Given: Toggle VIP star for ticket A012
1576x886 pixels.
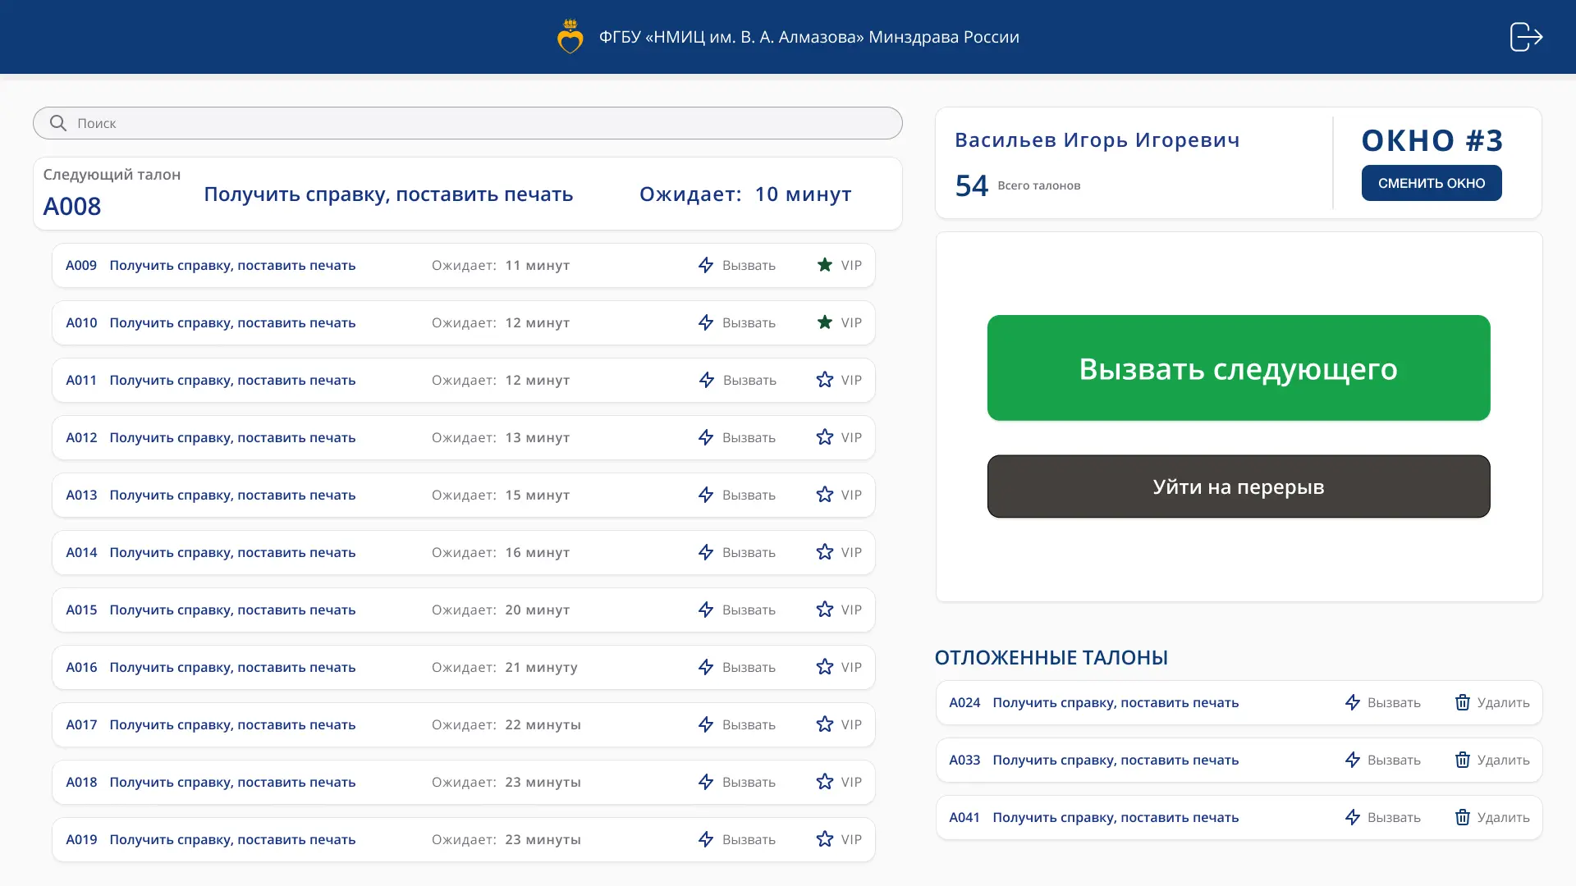Looking at the screenshot, I should (825, 437).
